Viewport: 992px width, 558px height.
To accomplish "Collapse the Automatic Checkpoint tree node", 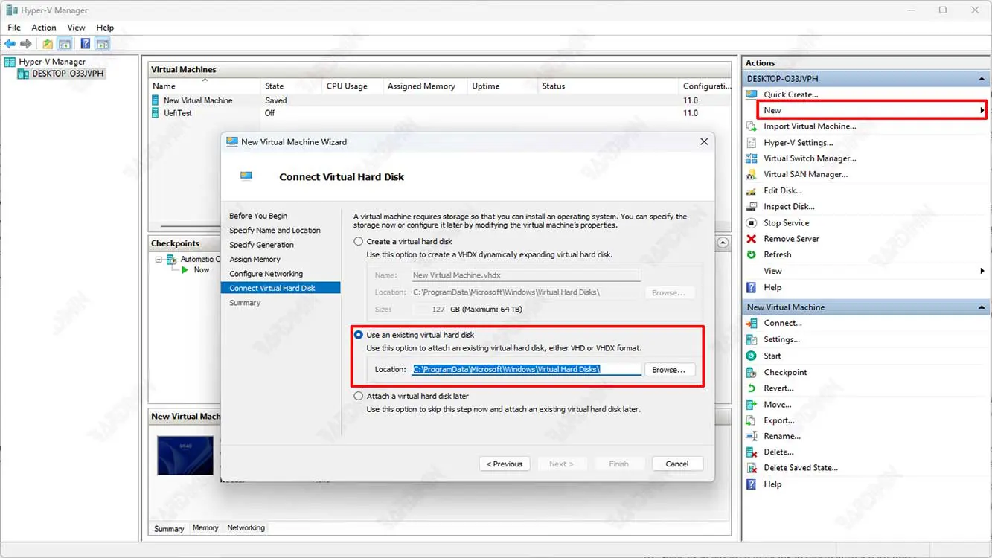I will [159, 260].
